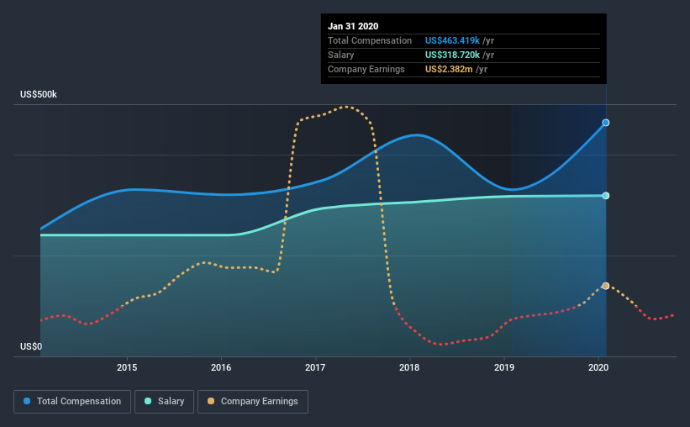Click the US$2.382m company earnings value
This screenshot has height=427, width=690.
coord(449,69)
